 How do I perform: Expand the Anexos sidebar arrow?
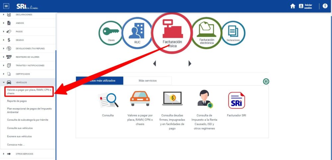pos(4,23)
